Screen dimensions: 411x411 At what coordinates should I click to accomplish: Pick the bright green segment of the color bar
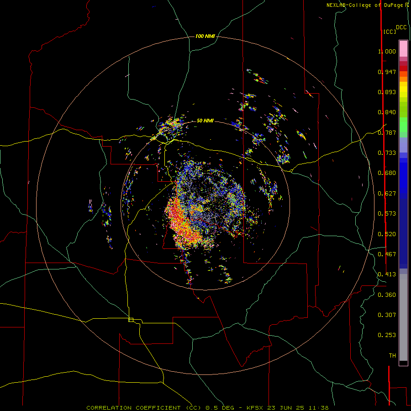[403, 125]
